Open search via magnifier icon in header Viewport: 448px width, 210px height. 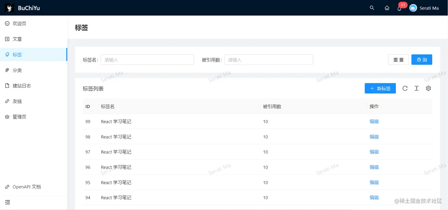(x=372, y=8)
